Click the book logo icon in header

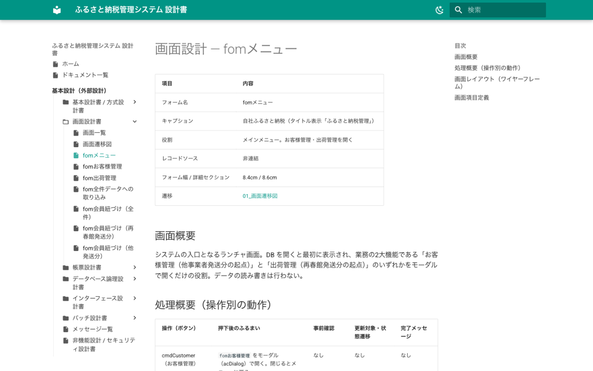pyautogui.click(x=57, y=10)
